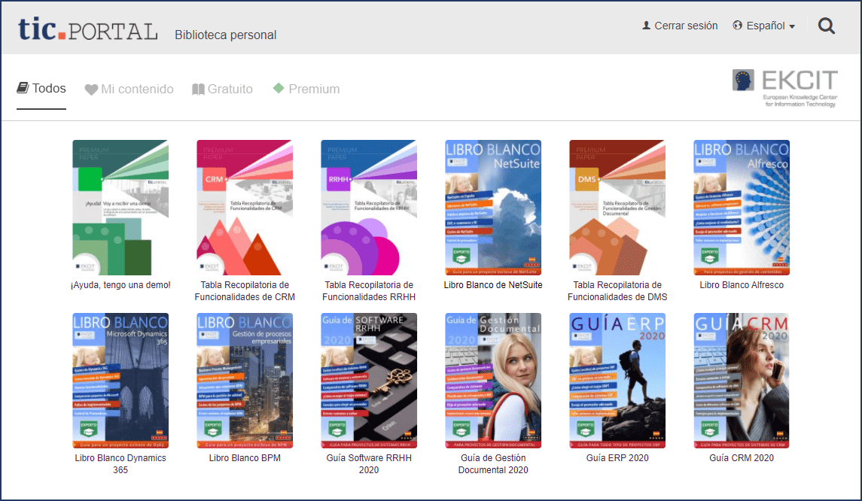The image size is (862, 501).
Task: Click the title '¡Ayuda, tengo una demo!'
Action: [120, 285]
